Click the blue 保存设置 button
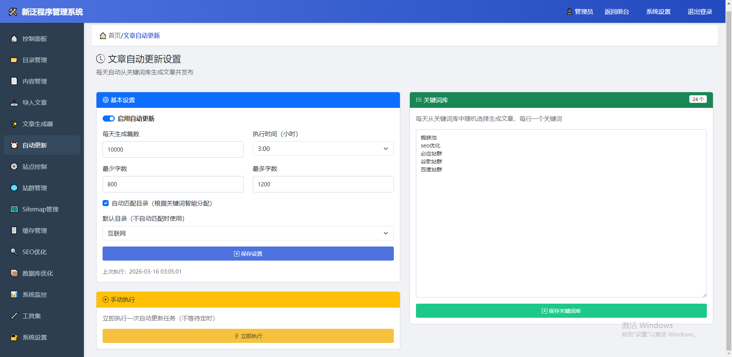The width and height of the screenshot is (732, 357). click(248, 254)
